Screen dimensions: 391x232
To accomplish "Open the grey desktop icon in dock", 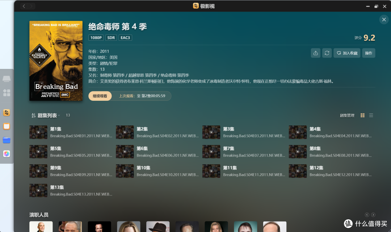I will click(7, 79).
